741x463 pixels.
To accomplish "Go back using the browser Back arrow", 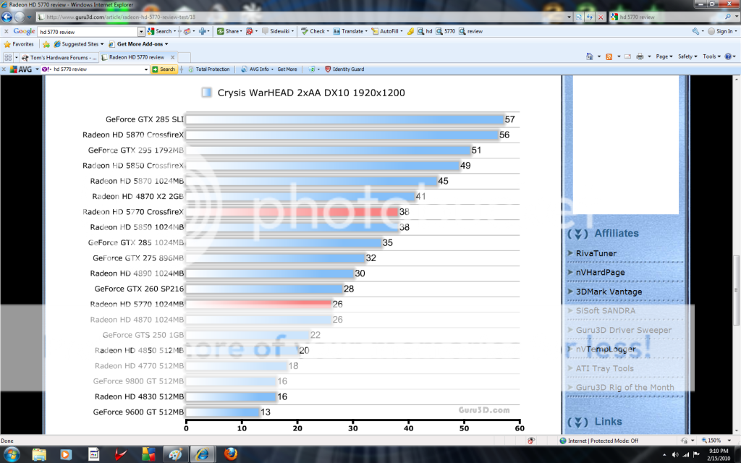I will click(x=7, y=17).
